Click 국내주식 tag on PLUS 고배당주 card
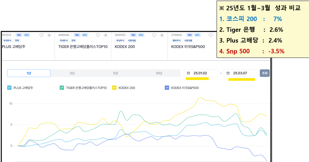The height and width of the screenshot is (162, 309). [x=7, y=41]
